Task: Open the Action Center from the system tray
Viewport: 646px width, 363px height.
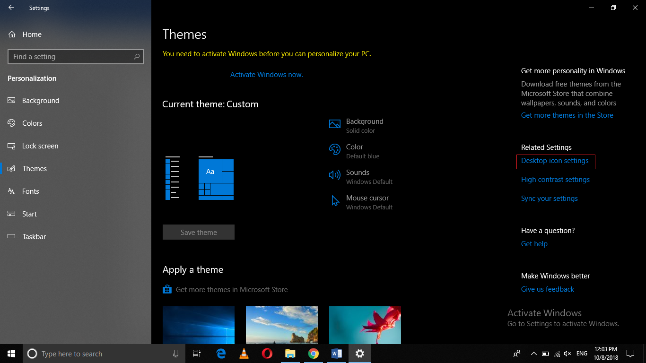Action: pyautogui.click(x=630, y=354)
